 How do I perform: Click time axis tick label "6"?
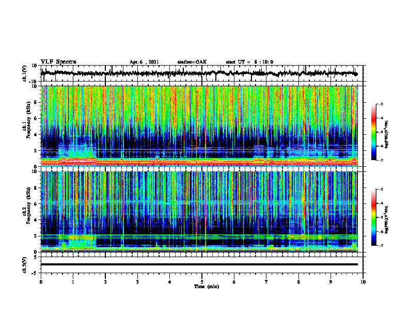[234, 282]
